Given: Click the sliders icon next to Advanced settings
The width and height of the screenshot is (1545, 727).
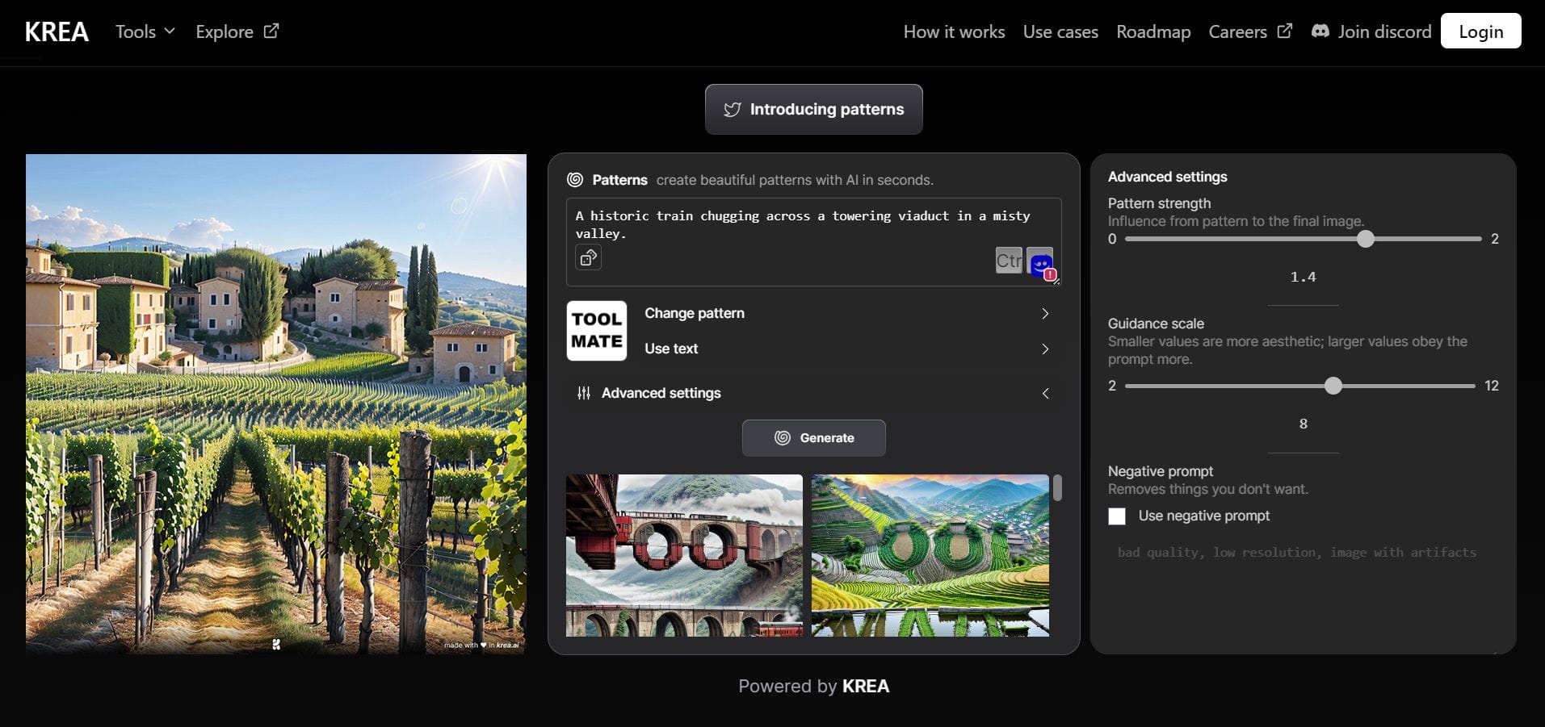Looking at the screenshot, I should click(x=584, y=394).
